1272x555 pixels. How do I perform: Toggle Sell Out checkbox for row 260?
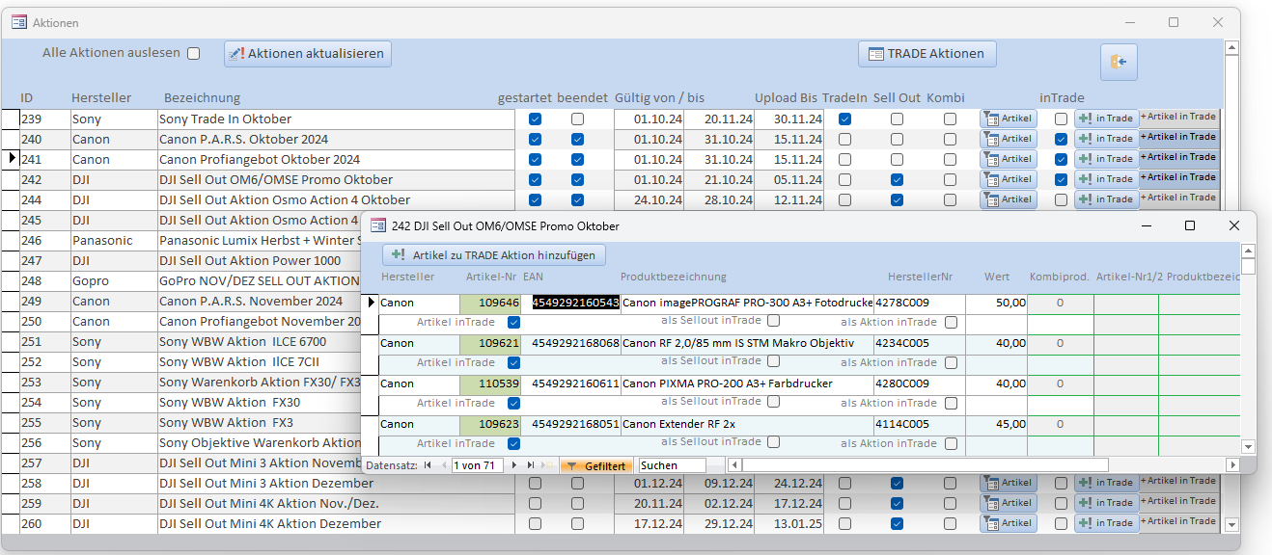click(897, 524)
